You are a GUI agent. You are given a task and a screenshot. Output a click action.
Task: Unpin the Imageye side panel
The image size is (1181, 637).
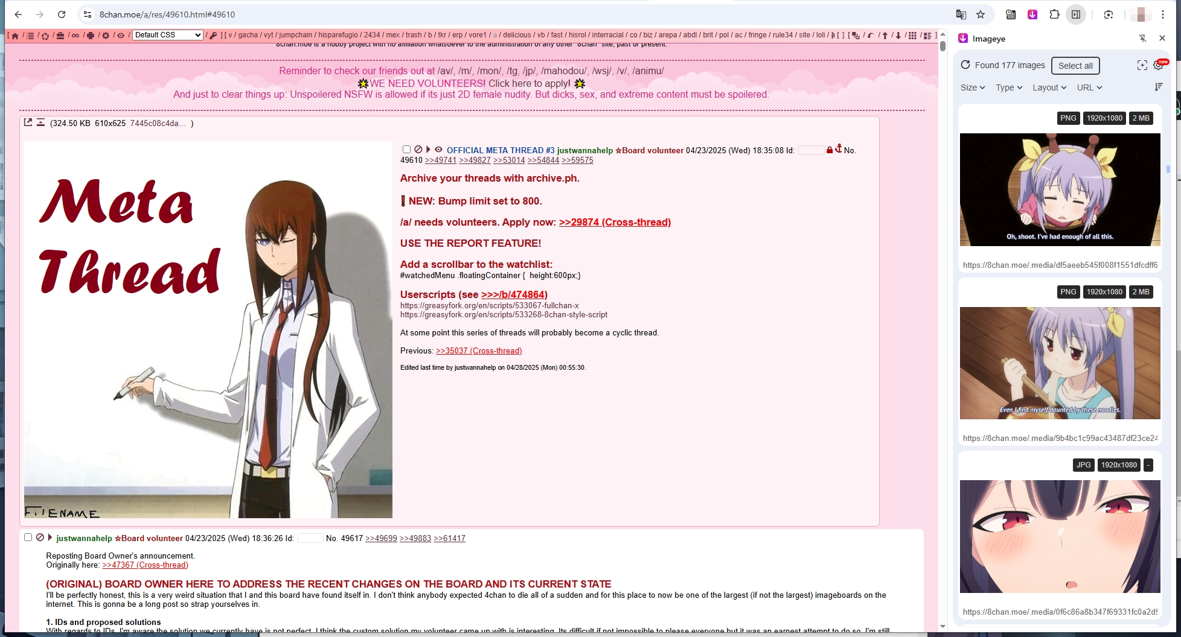pos(1142,38)
